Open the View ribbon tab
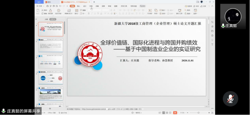The width and height of the screenshot is (250, 115). click(116, 6)
